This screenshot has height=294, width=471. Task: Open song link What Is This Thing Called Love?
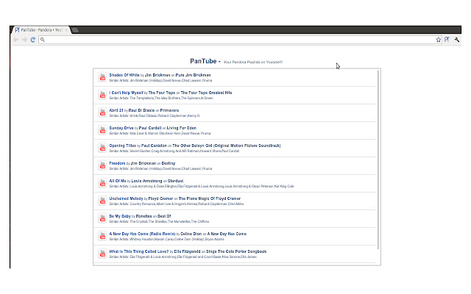click(x=139, y=251)
